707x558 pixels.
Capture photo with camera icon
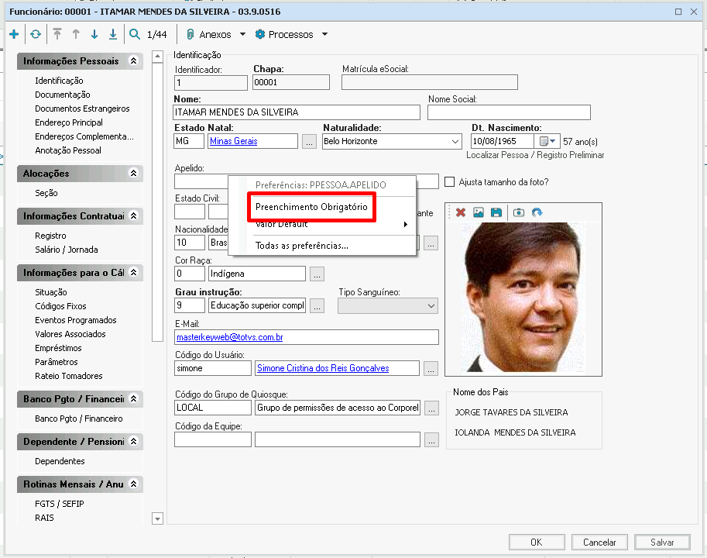[519, 212]
